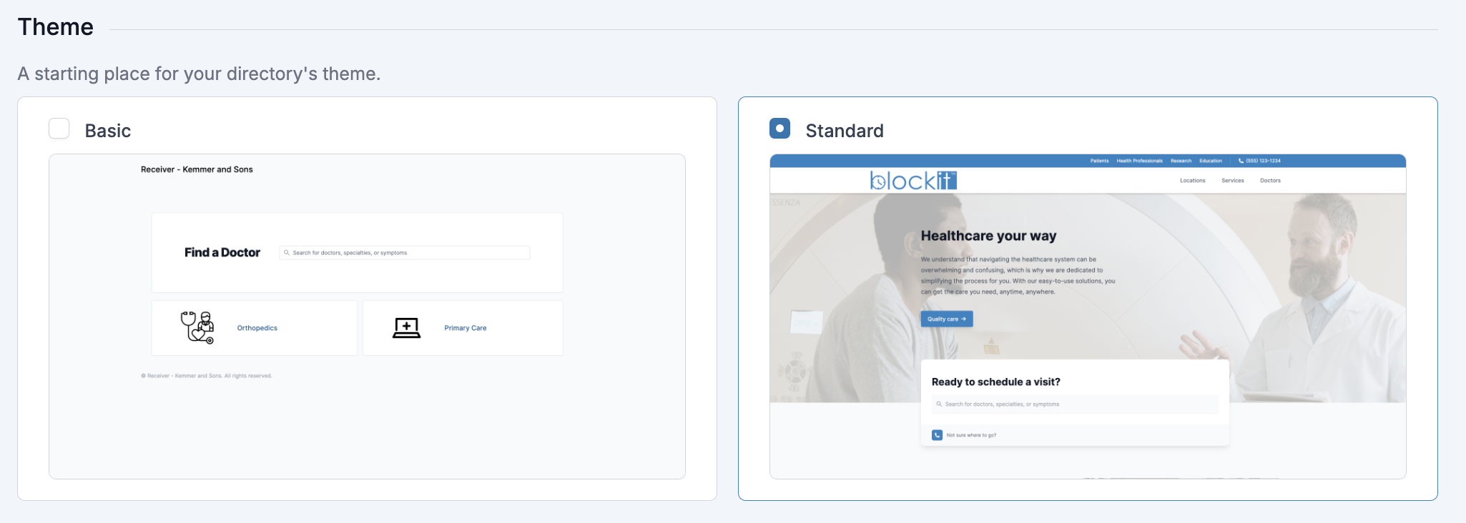Click Health Professionals in the top blue bar
This screenshot has width=1466, height=523.
tap(1140, 161)
